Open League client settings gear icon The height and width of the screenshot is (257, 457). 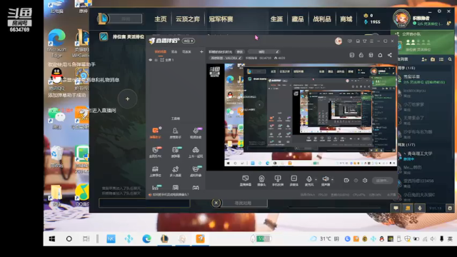[x=439, y=11]
